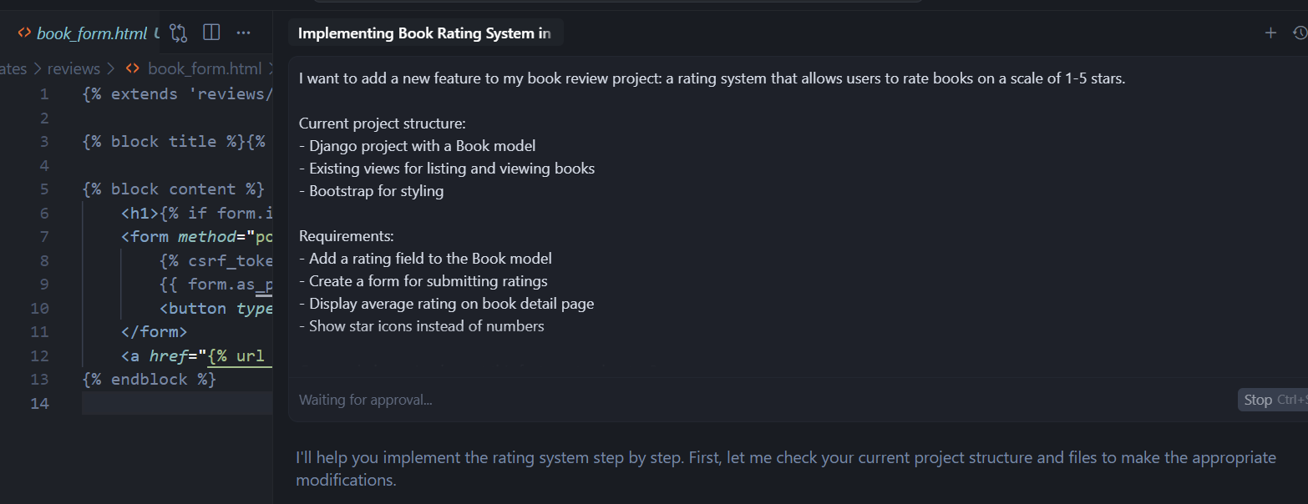Place cursor on the endblock line
The height and width of the screenshot is (504, 1308).
click(150, 380)
